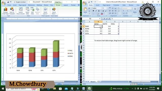Toggle center alignment in Excel Alignment group

point(113,11)
